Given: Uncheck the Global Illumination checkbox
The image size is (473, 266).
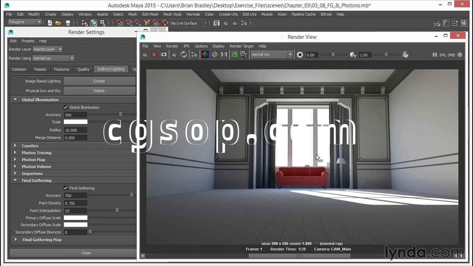Looking at the screenshot, I should [x=66, y=108].
